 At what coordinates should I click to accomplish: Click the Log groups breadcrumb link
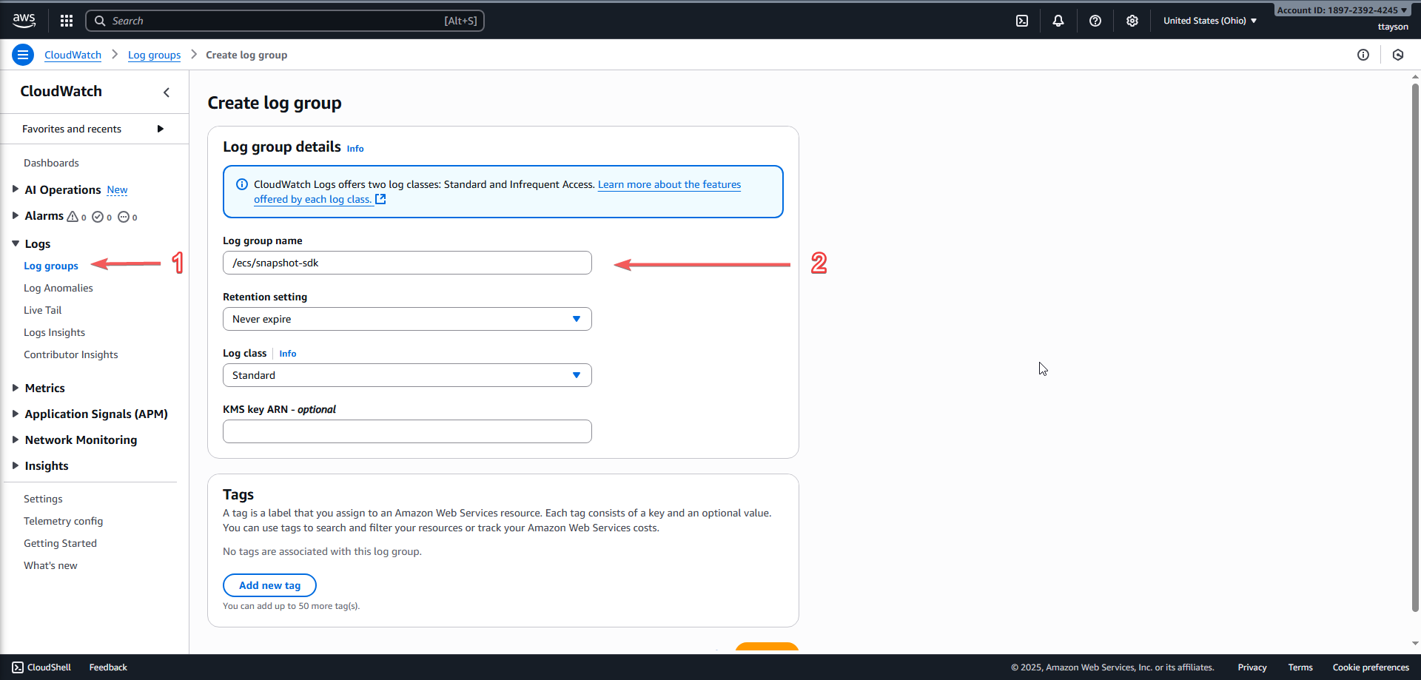pos(154,55)
